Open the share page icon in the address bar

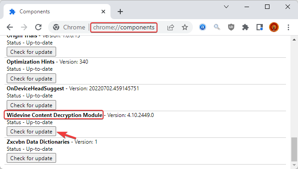pyautogui.click(x=171, y=27)
